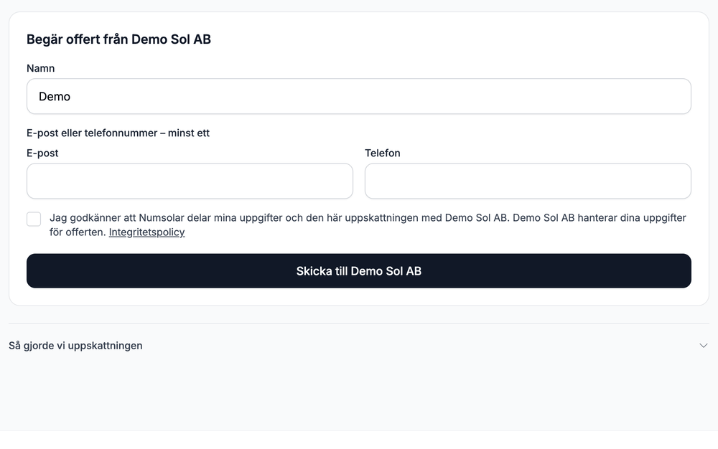Viewport: 718px width, 449px height.
Task: Click label 'E-post eller telefonnummer – minst ett'
Action: (118, 133)
